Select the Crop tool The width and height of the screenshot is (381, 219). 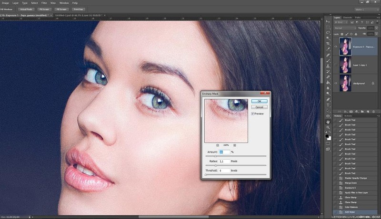(328, 43)
